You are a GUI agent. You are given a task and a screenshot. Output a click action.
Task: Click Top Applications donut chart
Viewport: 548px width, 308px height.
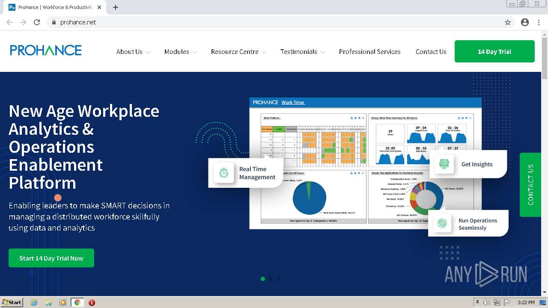(426, 198)
